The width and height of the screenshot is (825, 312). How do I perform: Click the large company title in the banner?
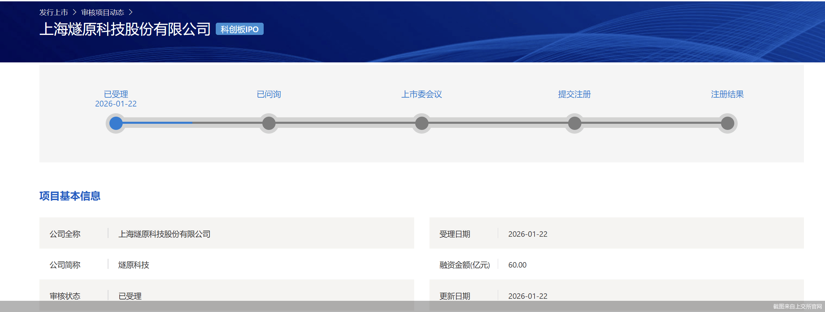pyautogui.click(x=125, y=29)
